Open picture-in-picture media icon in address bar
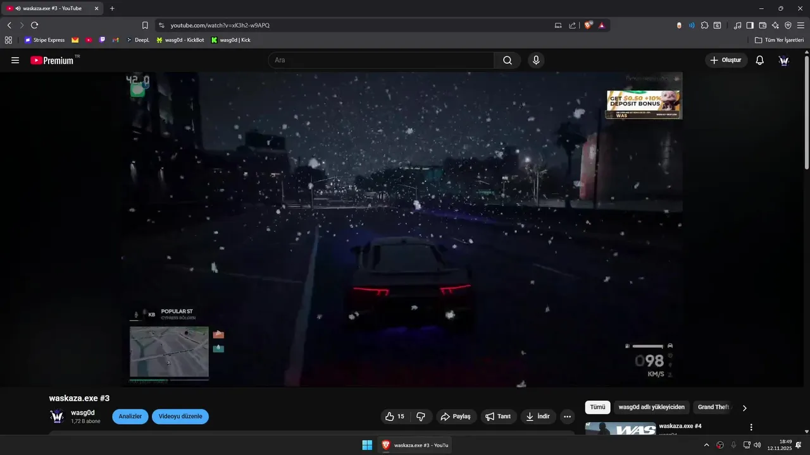 click(x=558, y=25)
